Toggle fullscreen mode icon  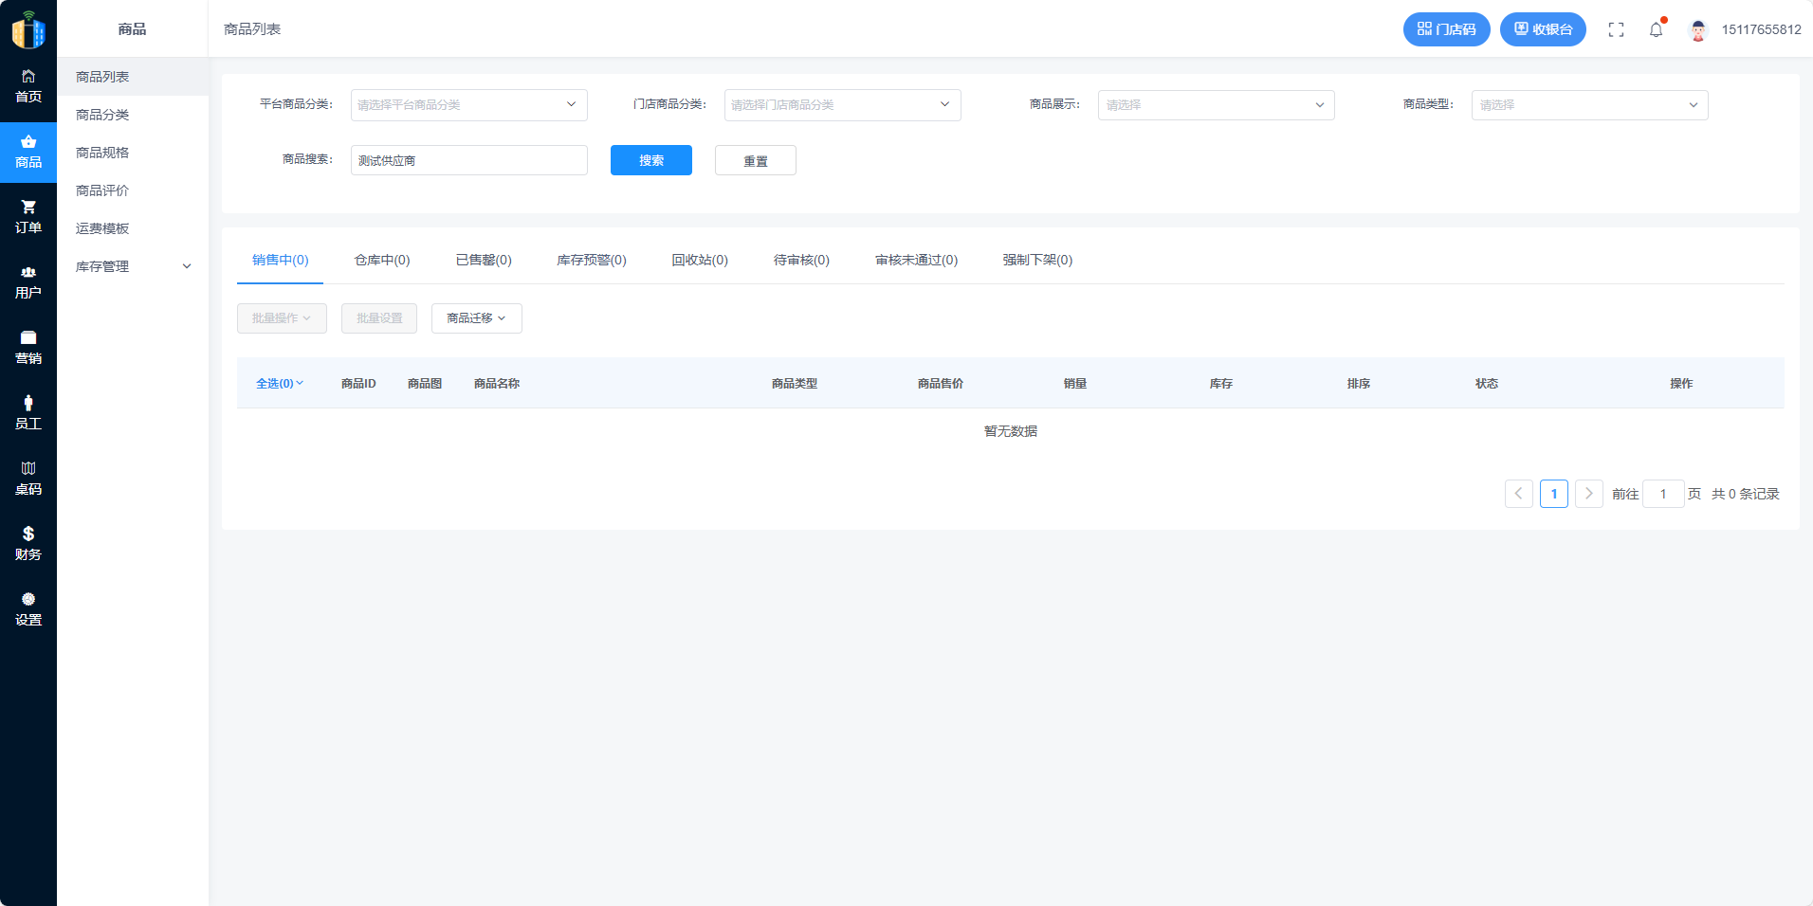click(1616, 29)
